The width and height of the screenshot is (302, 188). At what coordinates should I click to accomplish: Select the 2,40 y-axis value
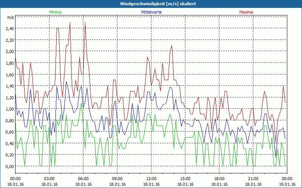9,28
